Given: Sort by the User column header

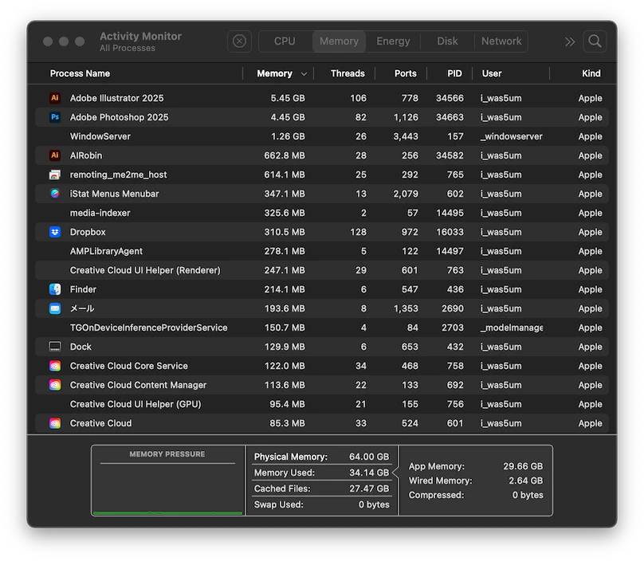Looking at the screenshot, I should (x=492, y=73).
